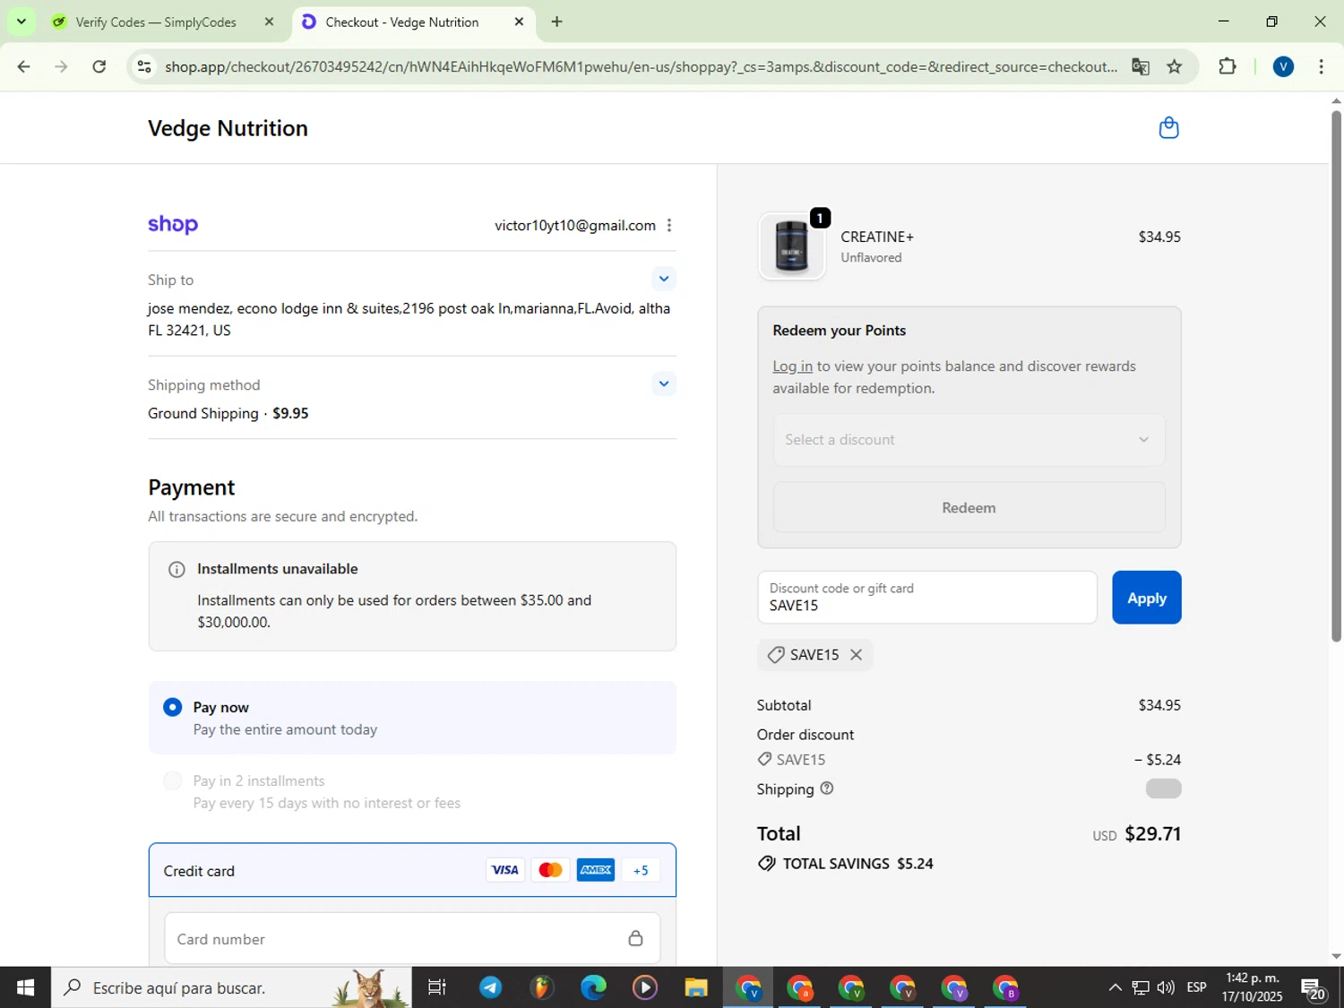The image size is (1344, 1008).
Task: Open account options beside the email address
Action: 669,226
